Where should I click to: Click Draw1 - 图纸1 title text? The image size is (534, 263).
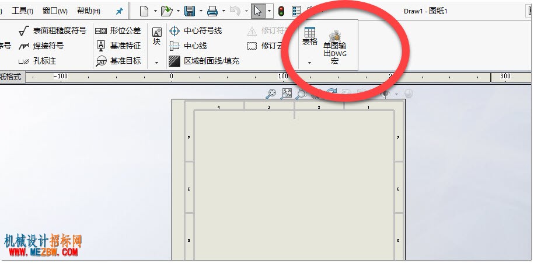[x=425, y=11]
